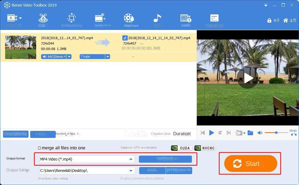This screenshot has width=299, height=185.
Task: Mute audio with the speaker icon
Action: pyautogui.click(x=260, y=133)
